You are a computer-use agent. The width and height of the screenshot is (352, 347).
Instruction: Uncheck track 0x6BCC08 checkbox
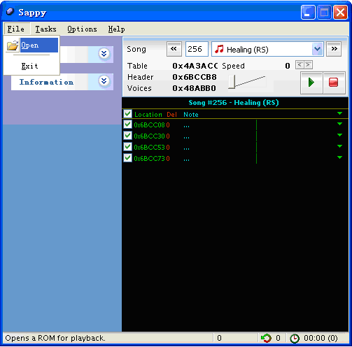coord(127,125)
